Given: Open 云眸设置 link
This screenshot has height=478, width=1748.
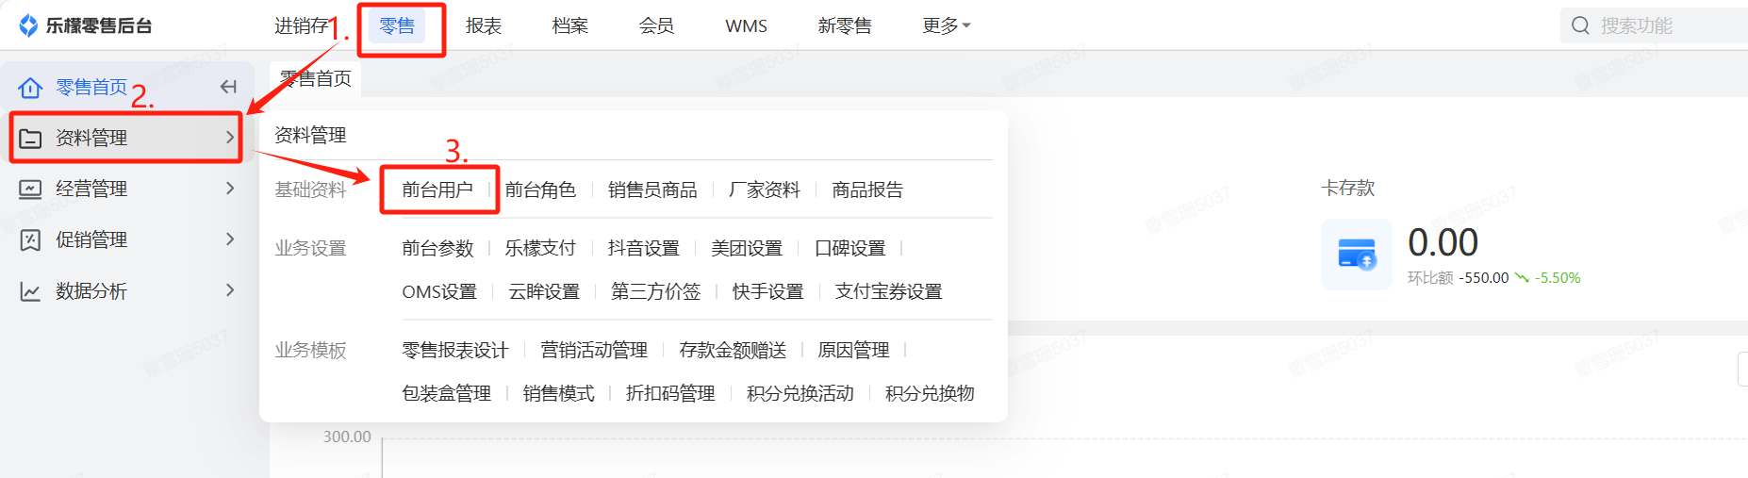Looking at the screenshot, I should coord(544,291).
